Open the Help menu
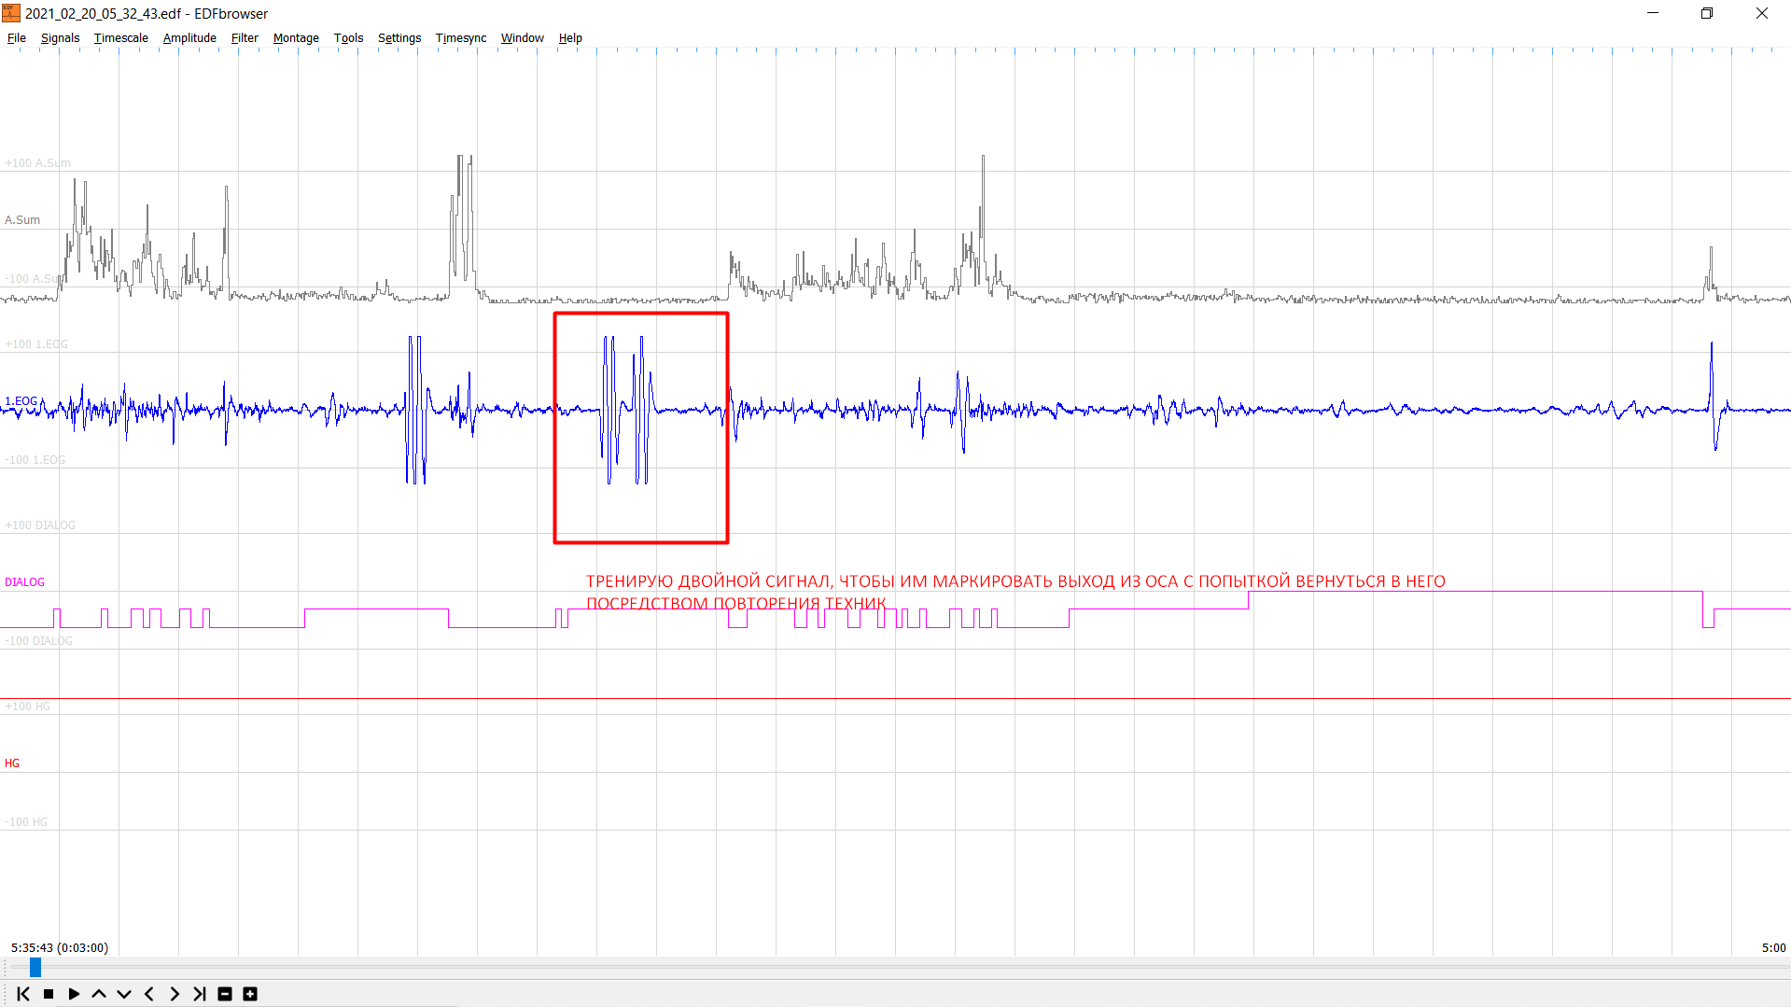 click(570, 38)
